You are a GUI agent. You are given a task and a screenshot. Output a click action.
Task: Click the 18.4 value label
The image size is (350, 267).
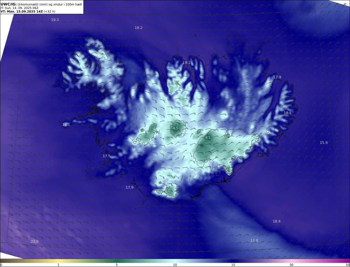point(277,221)
